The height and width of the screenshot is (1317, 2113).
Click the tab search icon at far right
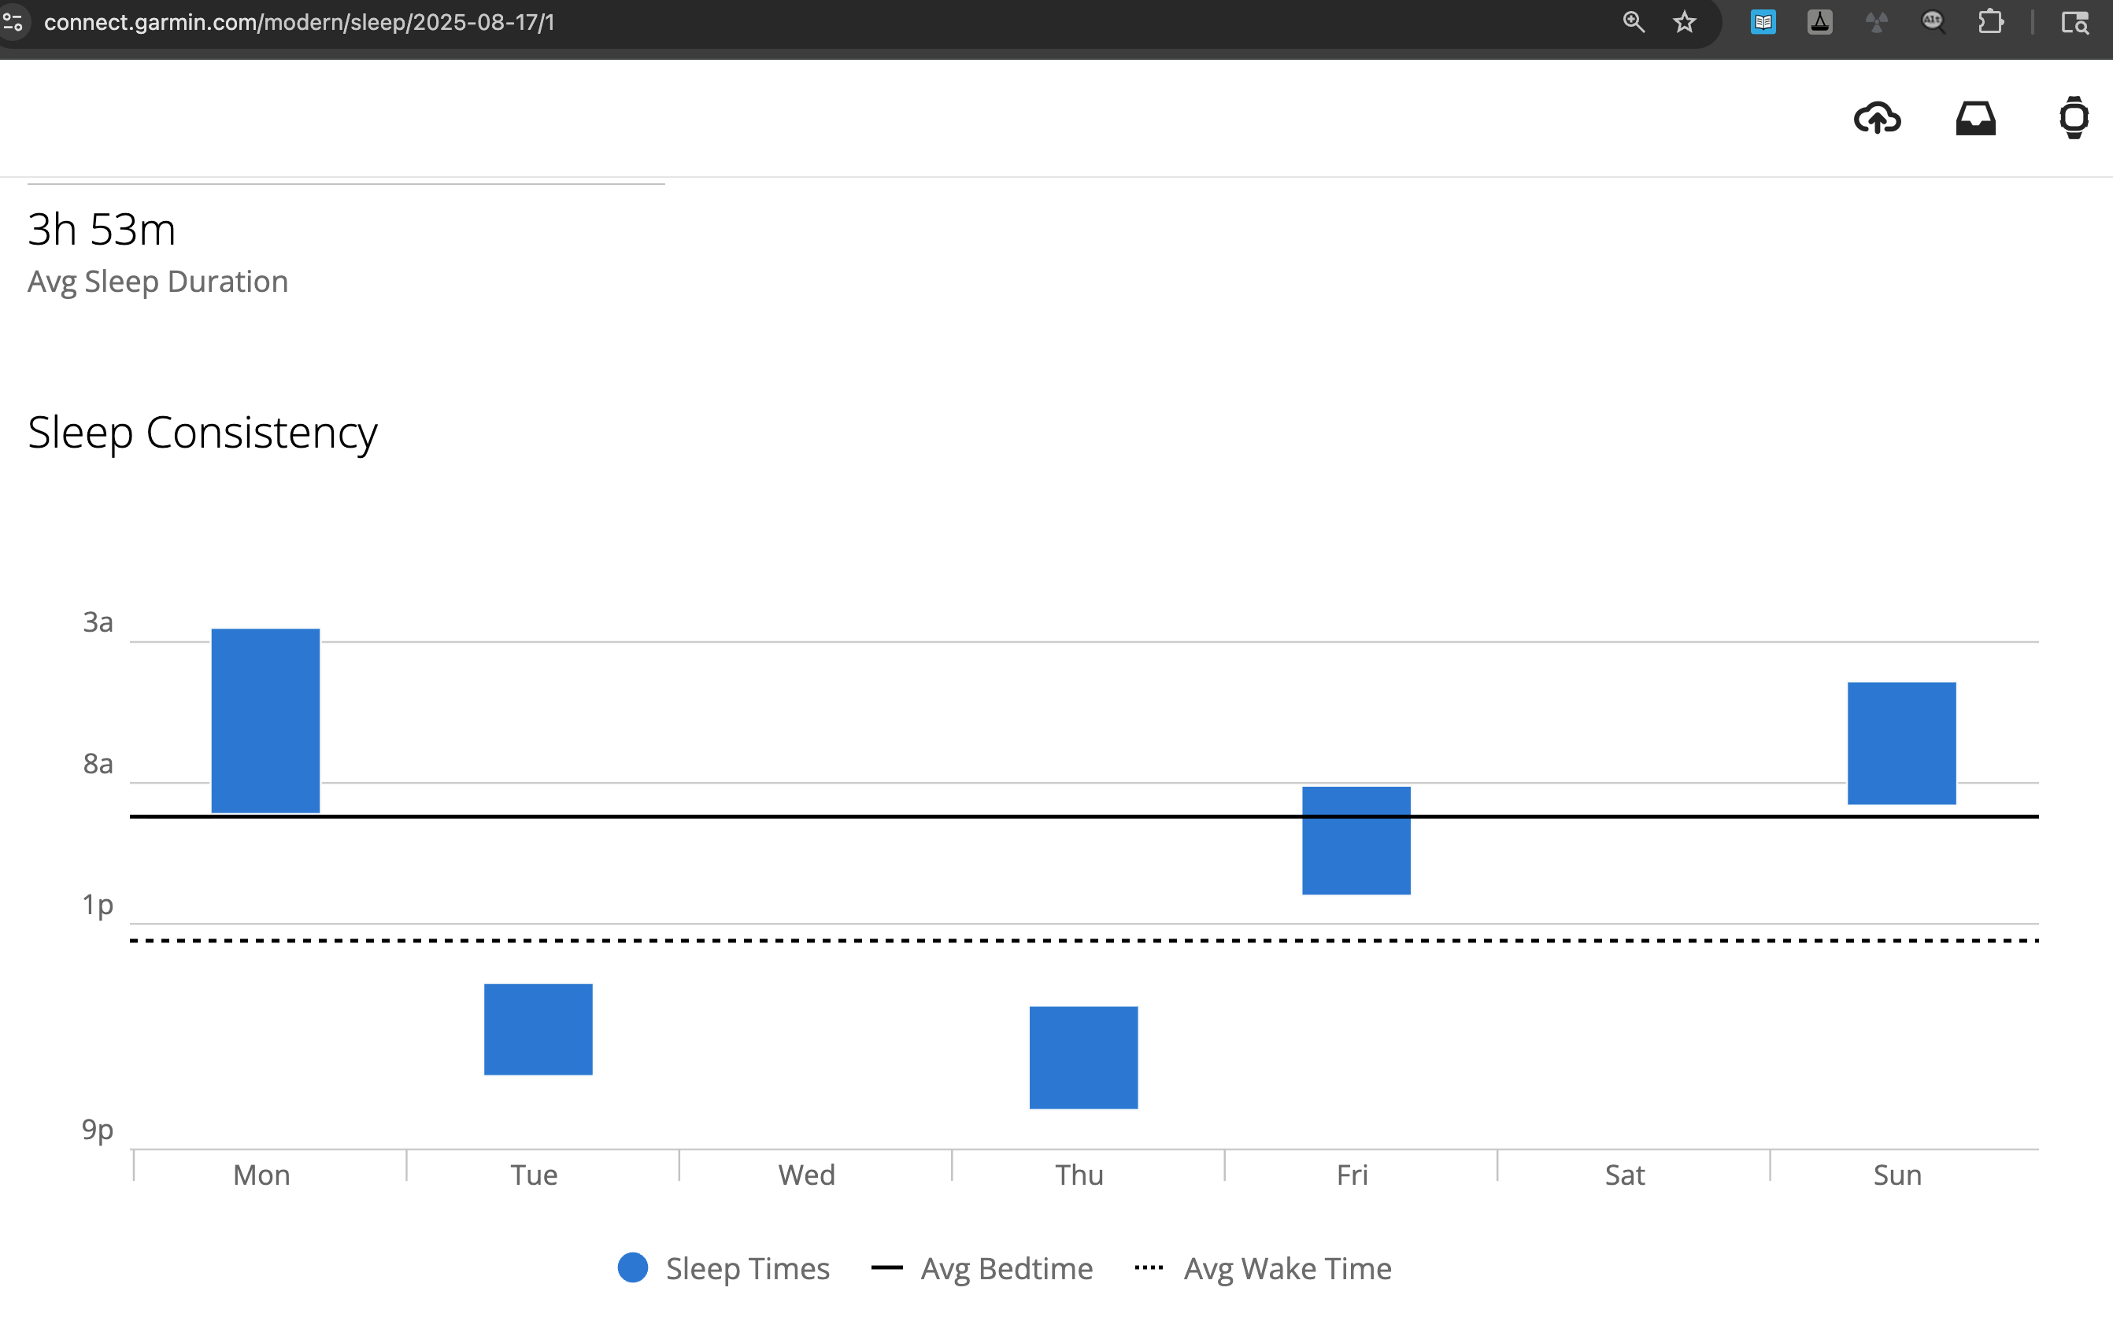coord(2074,23)
